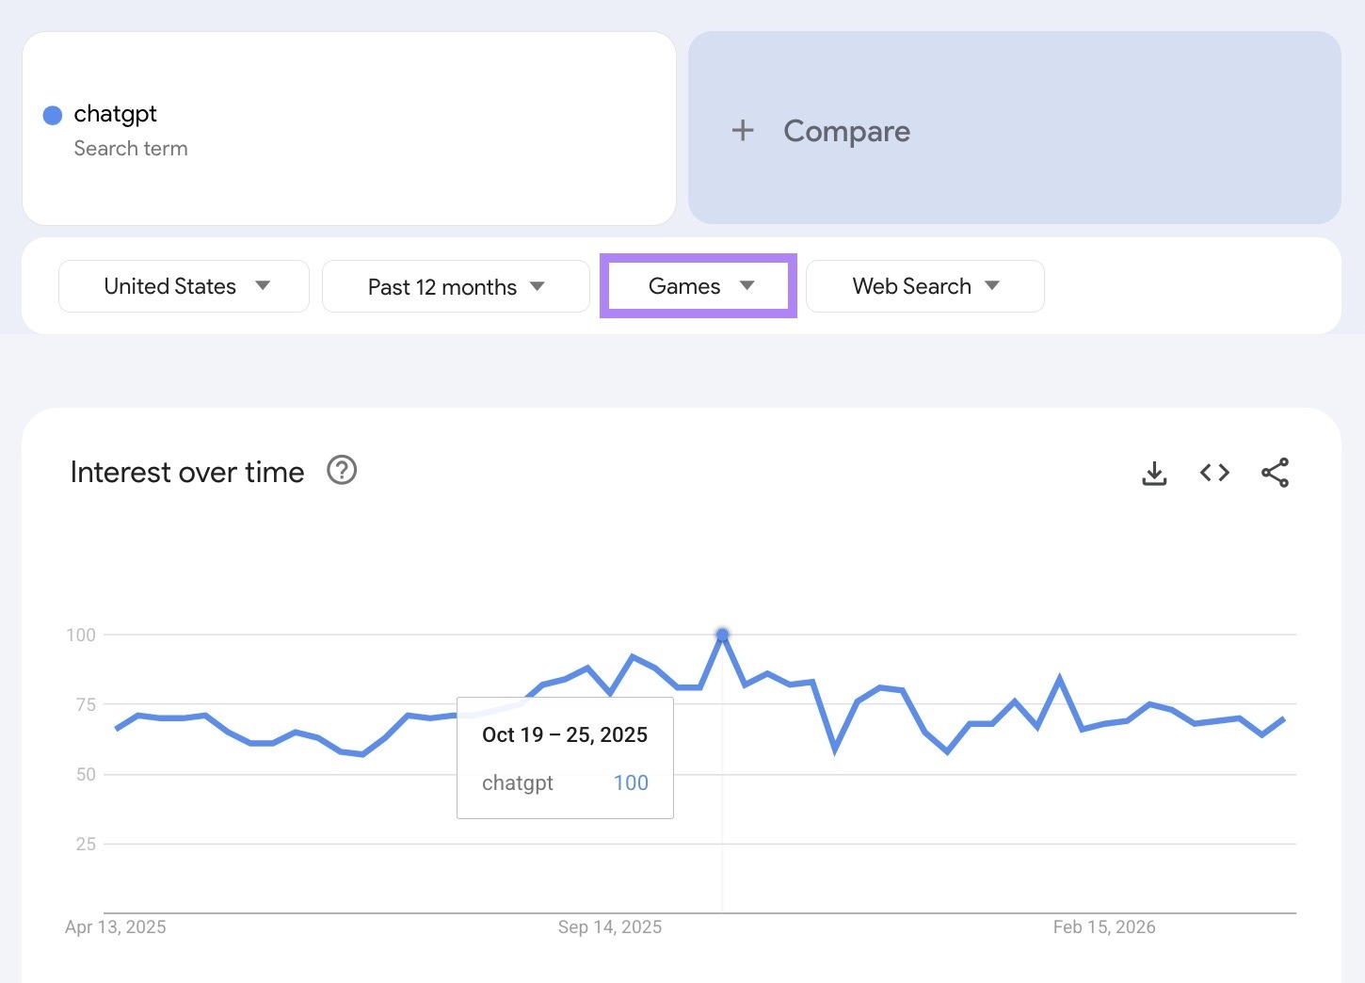Select the chatgpt search term card

click(x=348, y=129)
